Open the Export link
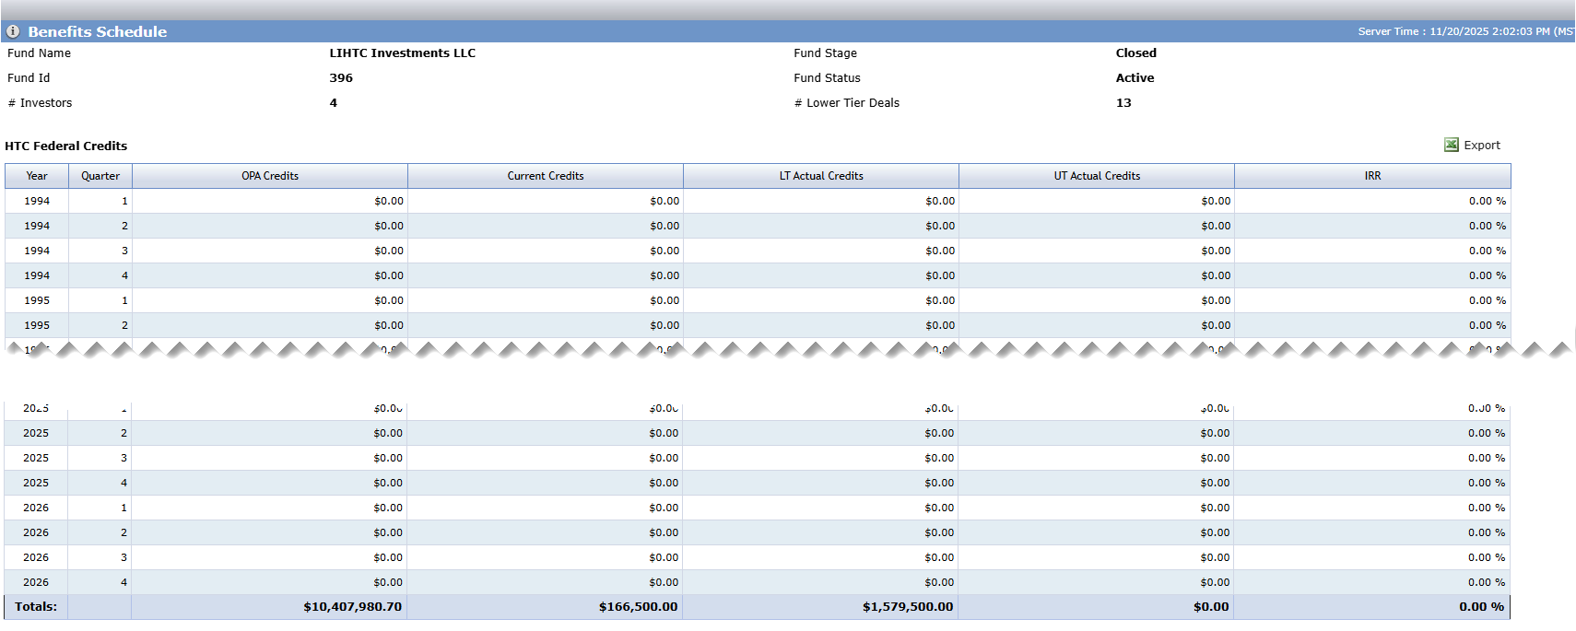This screenshot has width=1576, height=631. (1482, 146)
